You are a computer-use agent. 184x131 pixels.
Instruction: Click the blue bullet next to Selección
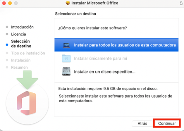pos(7,45)
